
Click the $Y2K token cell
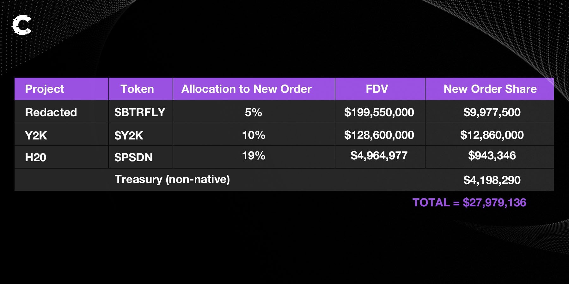click(x=129, y=136)
